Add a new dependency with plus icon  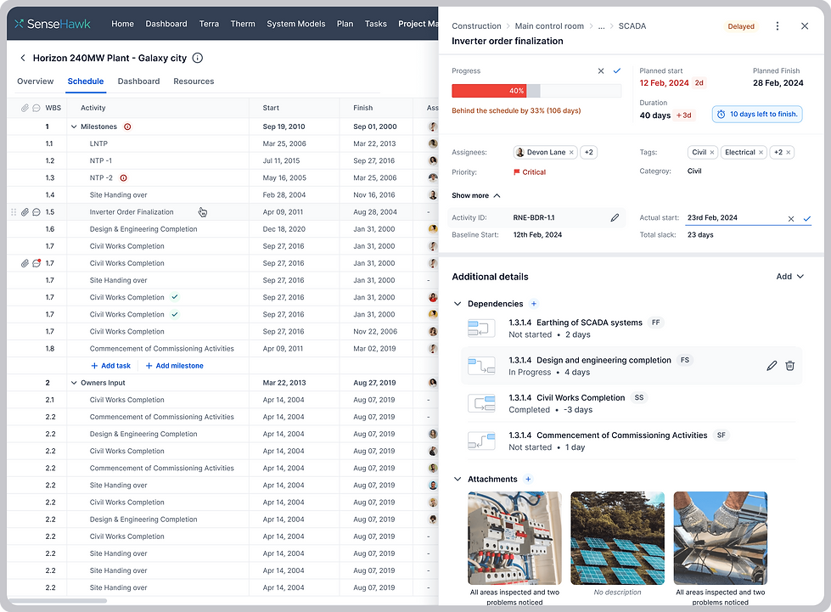click(x=534, y=304)
